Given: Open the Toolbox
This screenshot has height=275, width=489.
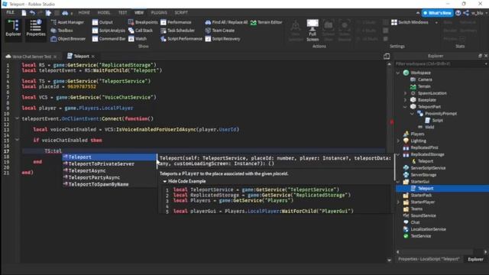Looking at the screenshot, I should tap(62, 31).
